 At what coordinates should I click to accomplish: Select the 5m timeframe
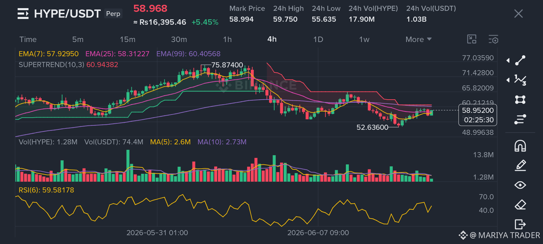coord(78,39)
